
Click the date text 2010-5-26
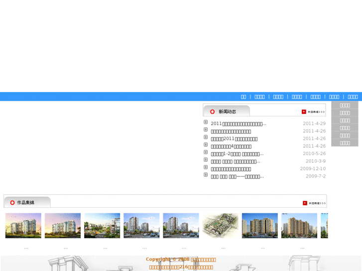[314, 154]
